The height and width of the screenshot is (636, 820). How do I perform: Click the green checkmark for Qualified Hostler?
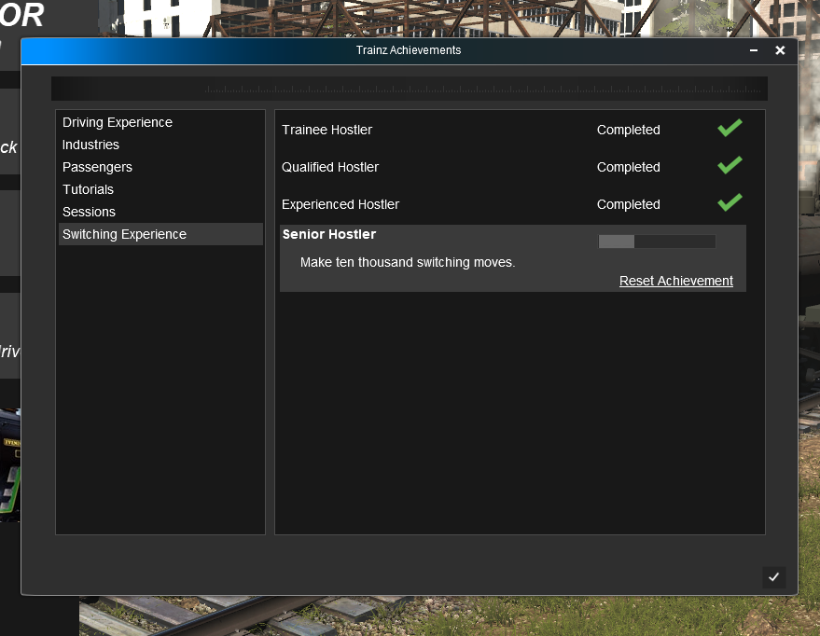point(730,165)
